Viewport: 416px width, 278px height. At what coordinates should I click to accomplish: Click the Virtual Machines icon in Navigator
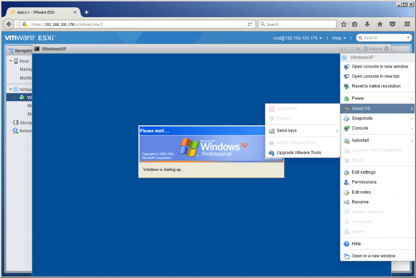[x=16, y=89]
